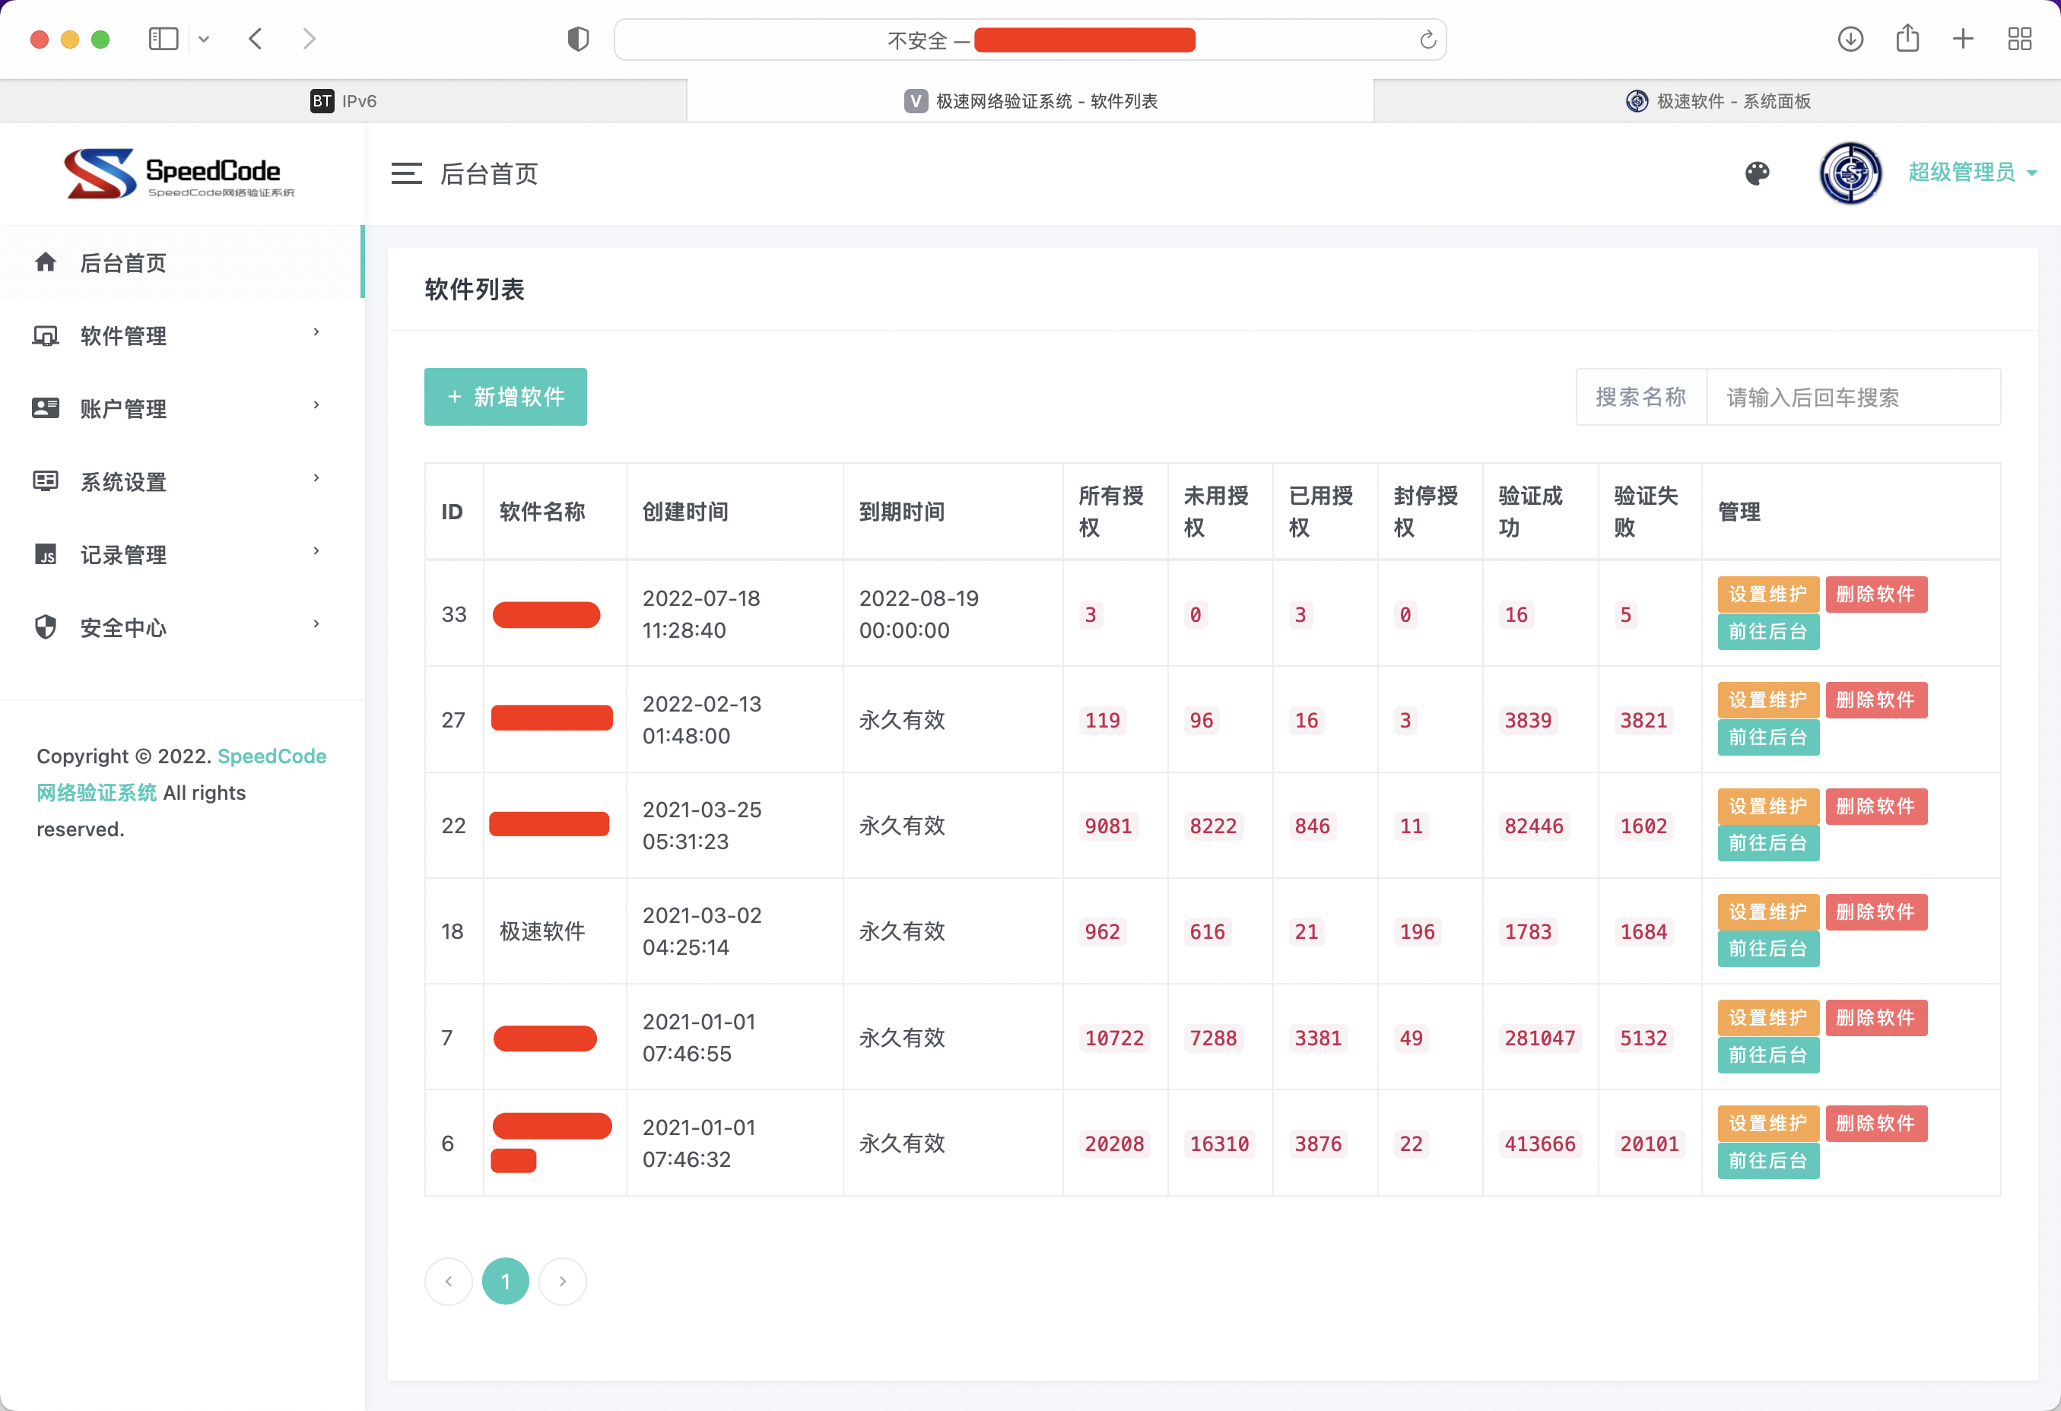This screenshot has width=2061, height=1411.
Task: Open a new tab with plus icon
Action: (1964, 39)
